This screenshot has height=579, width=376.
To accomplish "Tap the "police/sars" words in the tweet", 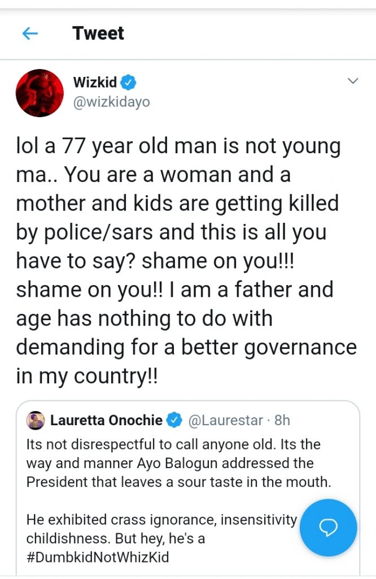I will [113, 232].
